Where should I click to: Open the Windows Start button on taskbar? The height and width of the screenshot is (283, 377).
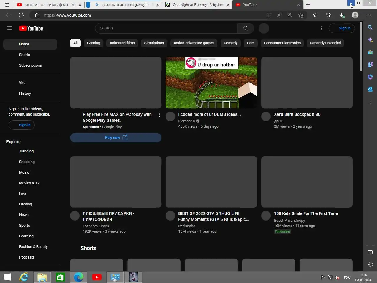tap(7, 277)
